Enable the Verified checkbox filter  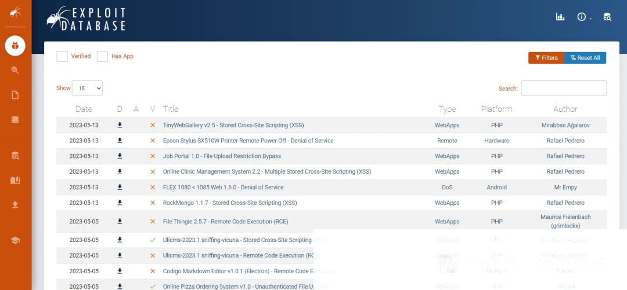click(62, 56)
